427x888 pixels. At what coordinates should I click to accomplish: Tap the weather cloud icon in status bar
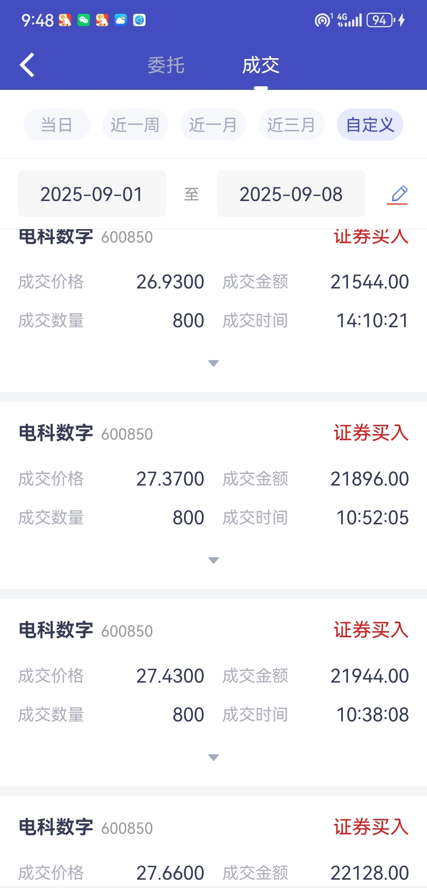click(x=121, y=20)
